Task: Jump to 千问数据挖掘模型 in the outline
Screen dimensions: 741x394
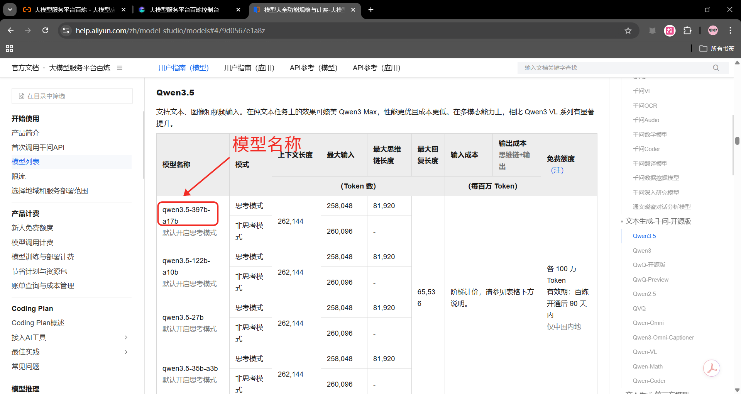Action: [x=656, y=178]
